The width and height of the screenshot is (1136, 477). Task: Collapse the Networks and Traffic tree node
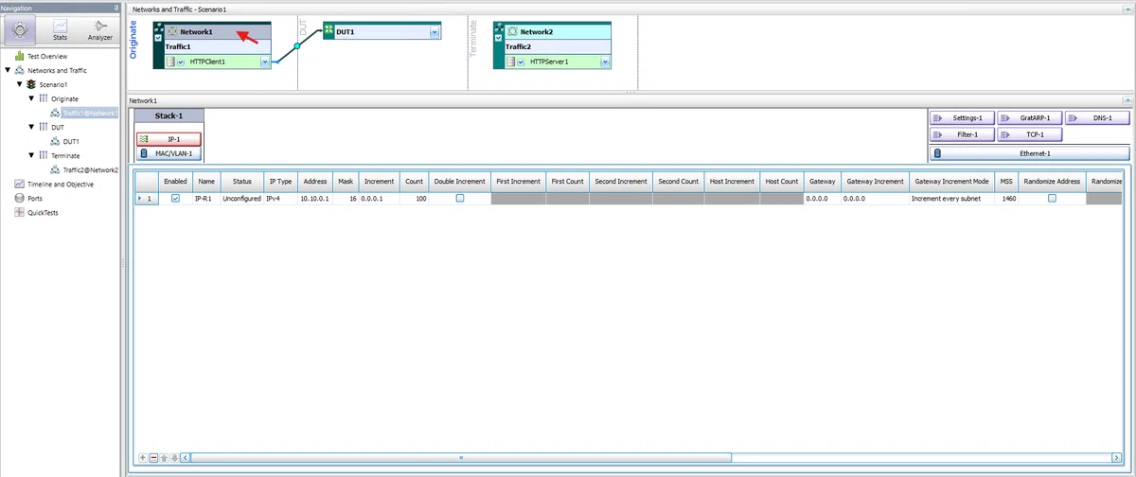(7, 70)
